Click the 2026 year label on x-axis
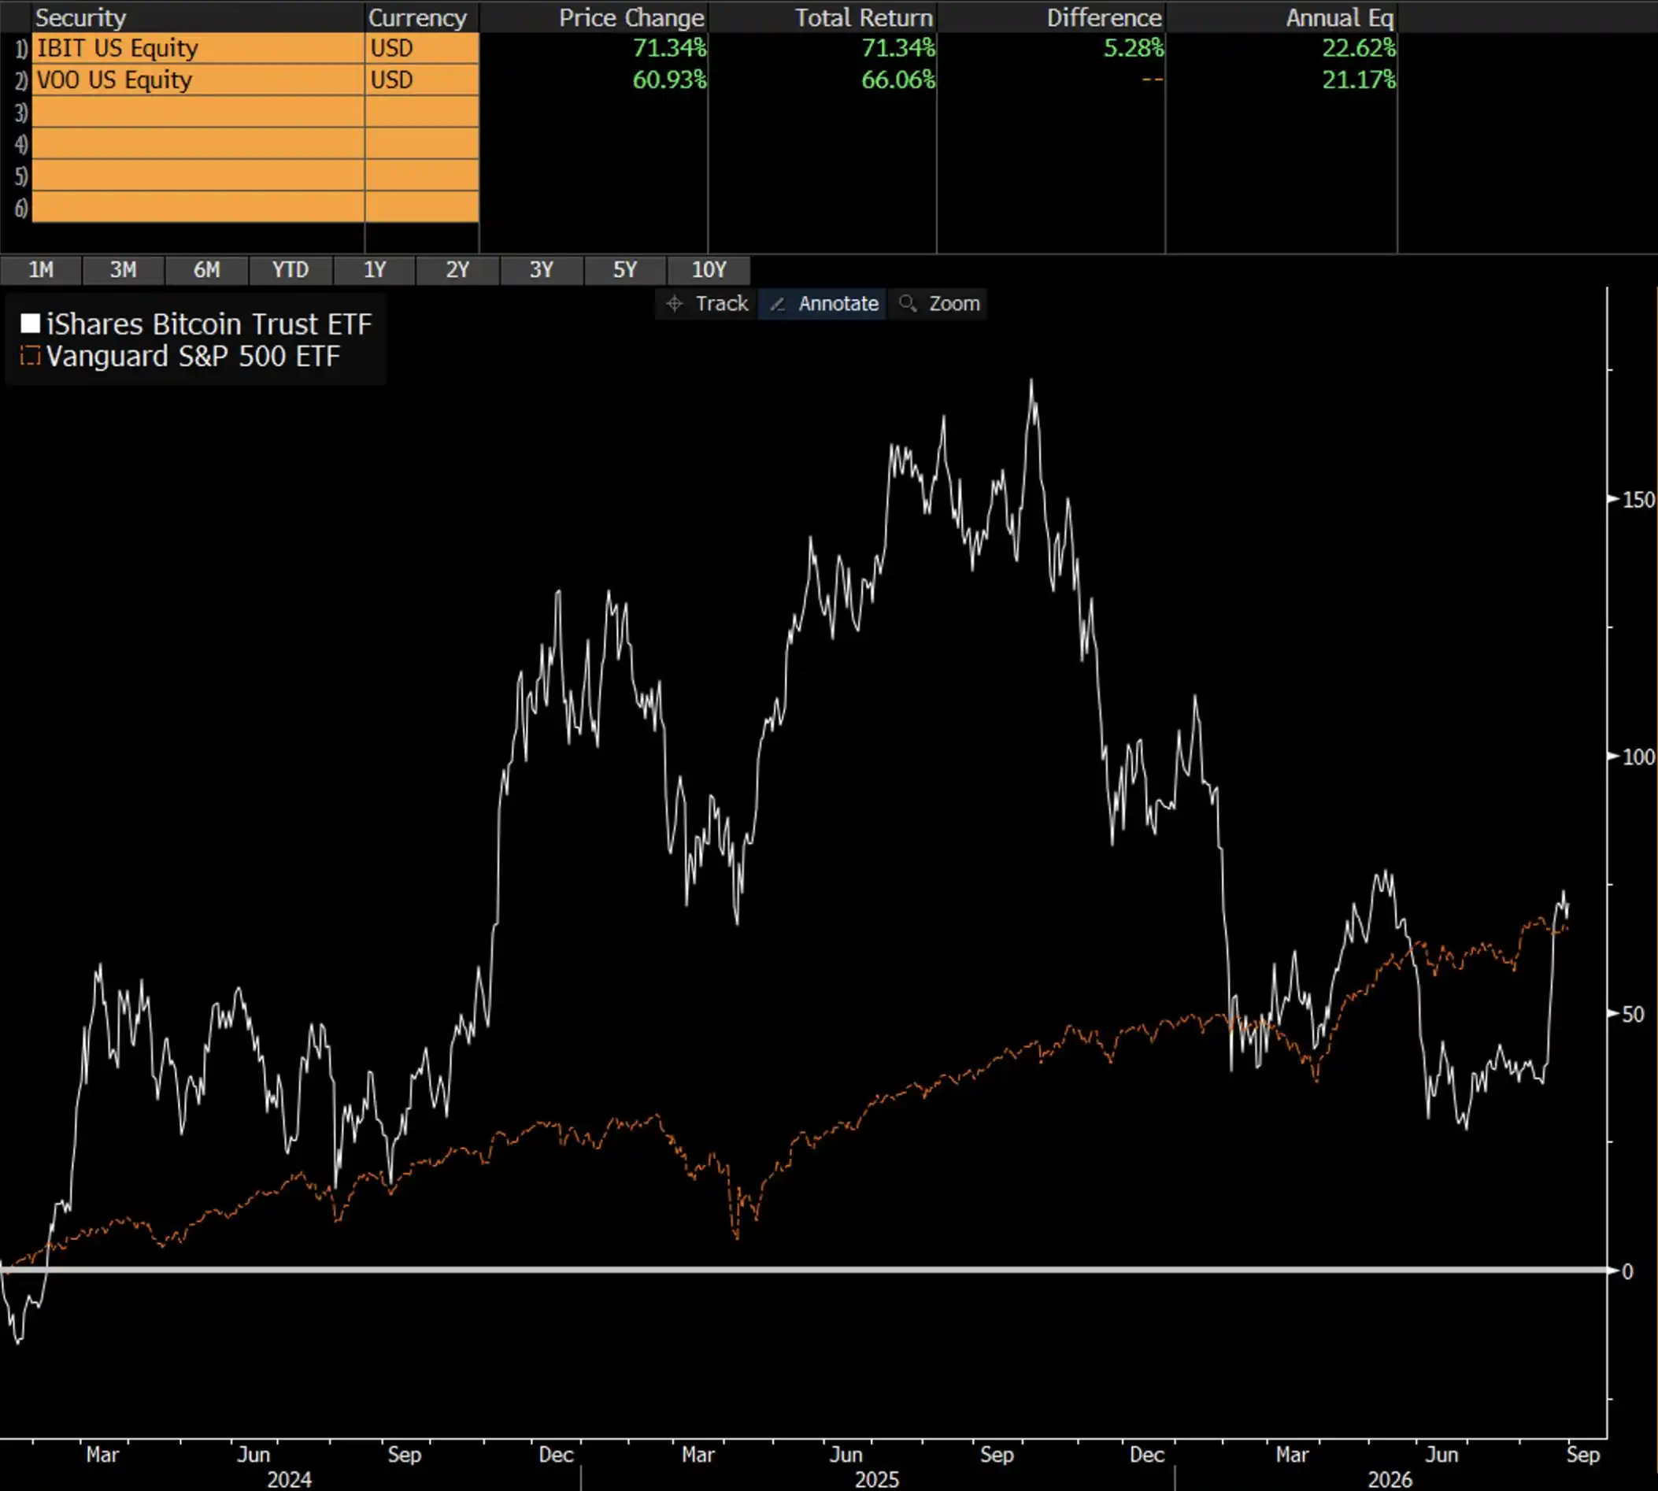The image size is (1658, 1491). (x=1390, y=1479)
